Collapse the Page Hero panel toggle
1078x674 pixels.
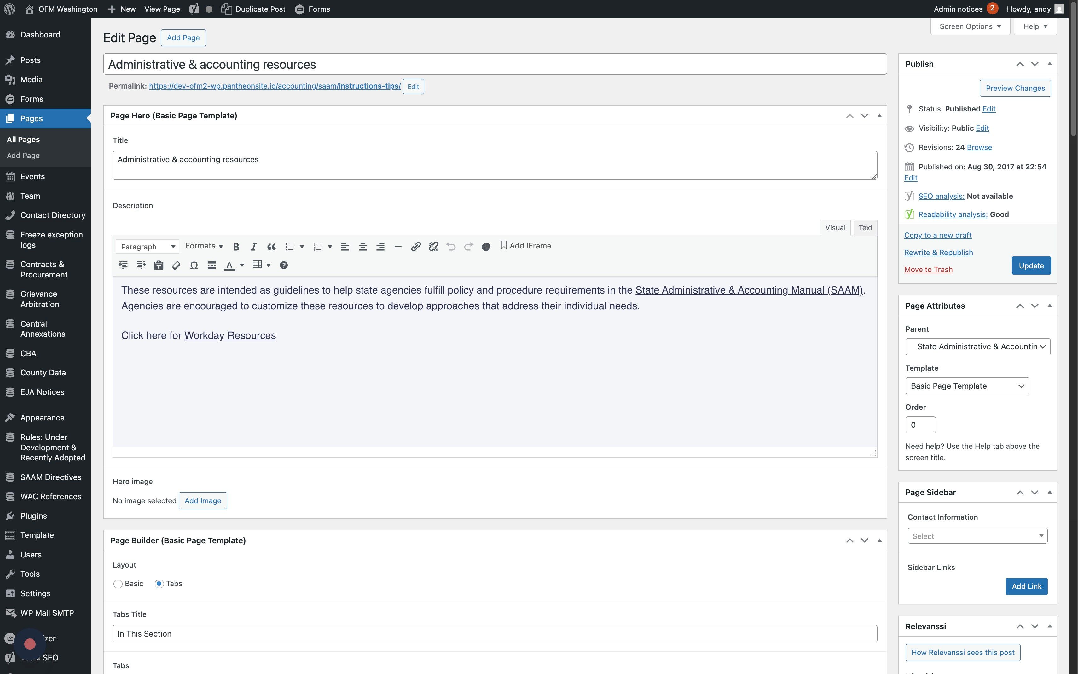click(x=879, y=116)
